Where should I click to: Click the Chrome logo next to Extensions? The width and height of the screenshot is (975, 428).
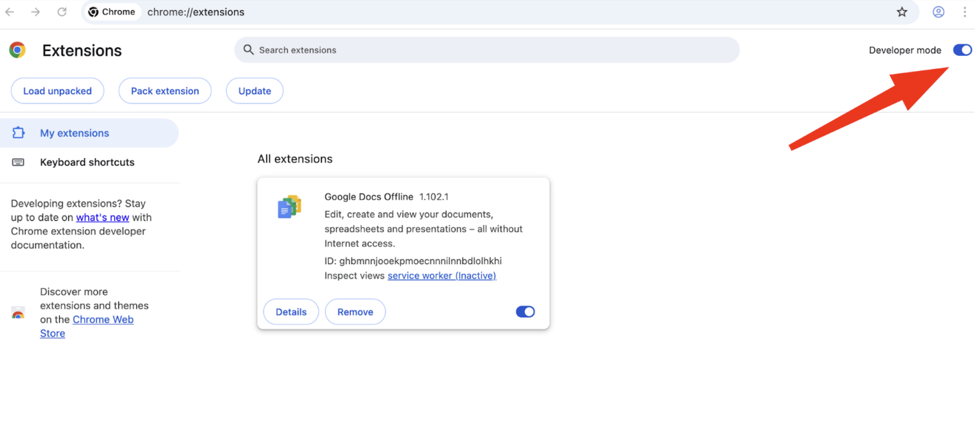tap(18, 50)
